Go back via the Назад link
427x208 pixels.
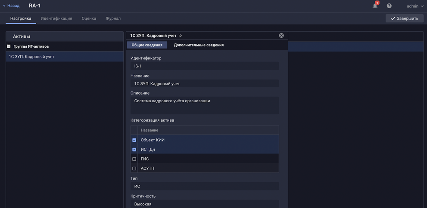coord(11,6)
